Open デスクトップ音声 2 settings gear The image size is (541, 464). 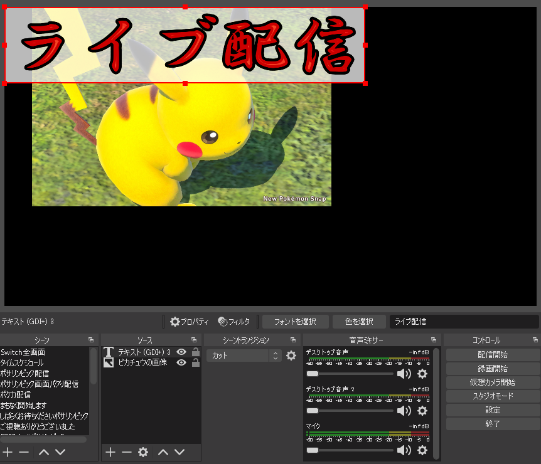(x=422, y=411)
